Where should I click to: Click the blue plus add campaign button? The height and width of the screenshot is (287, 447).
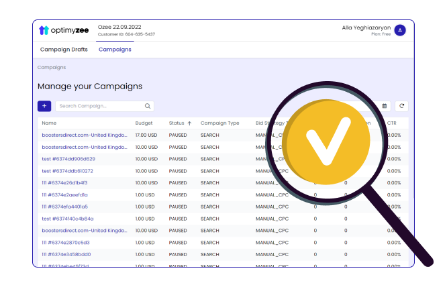tap(44, 106)
